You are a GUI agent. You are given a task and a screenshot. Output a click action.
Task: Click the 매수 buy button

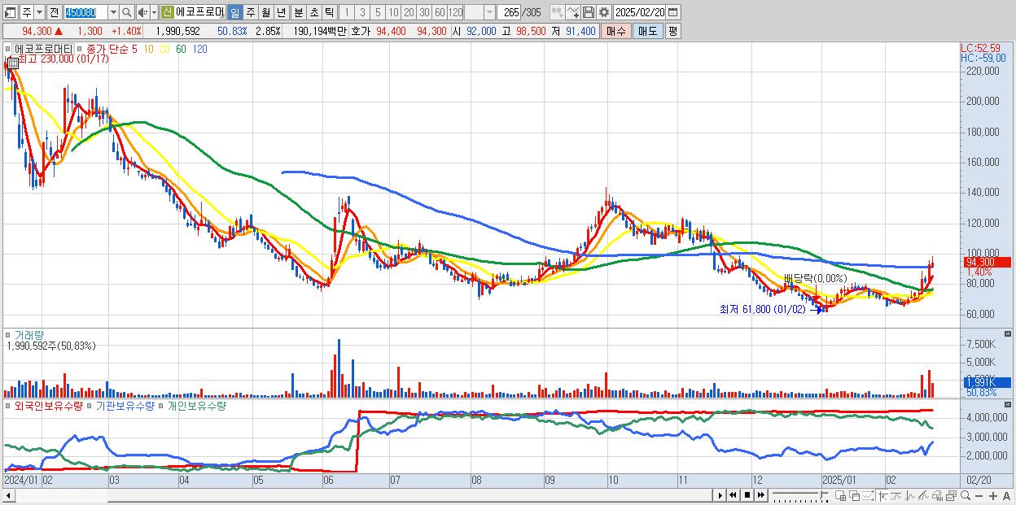[x=615, y=31]
